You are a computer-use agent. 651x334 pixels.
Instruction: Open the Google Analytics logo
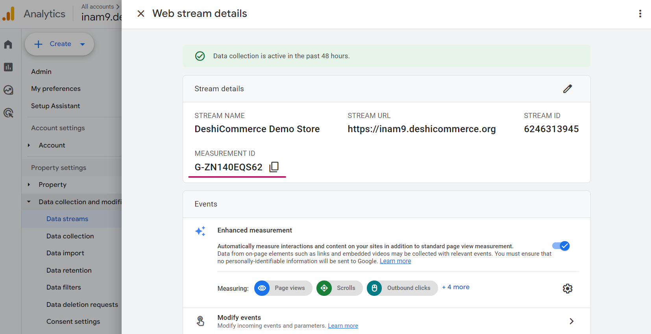pyautogui.click(x=9, y=14)
